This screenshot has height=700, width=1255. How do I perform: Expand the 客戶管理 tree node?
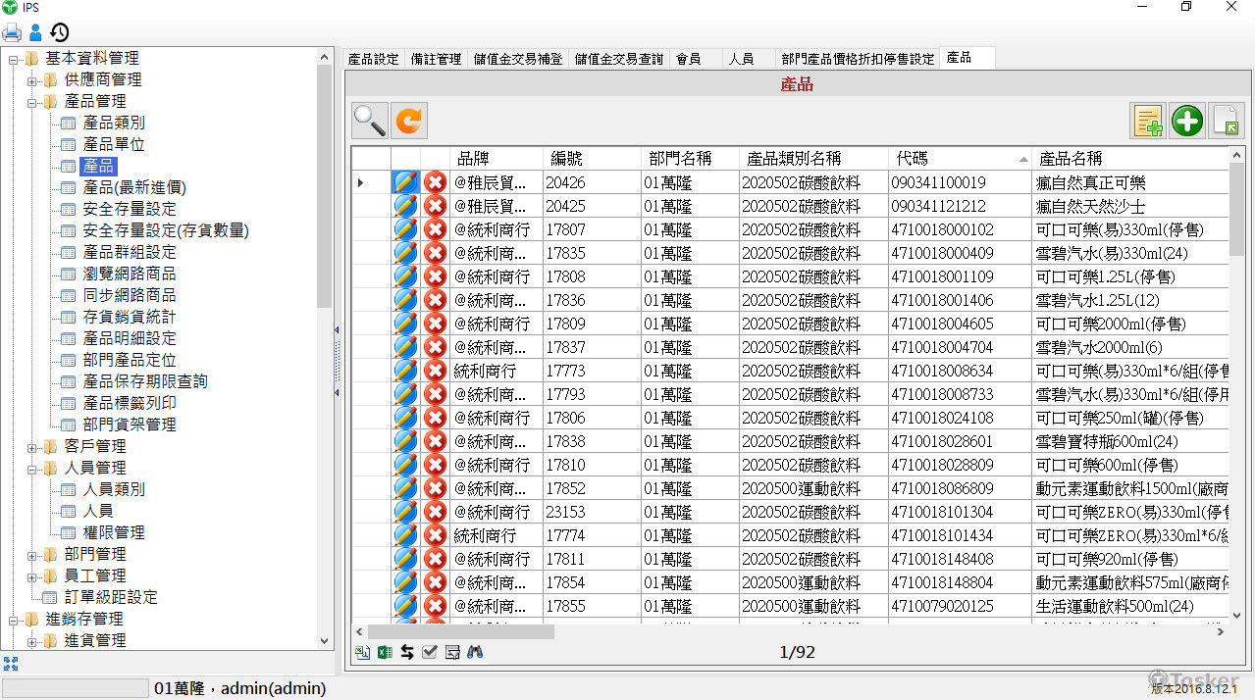point(32,446)
